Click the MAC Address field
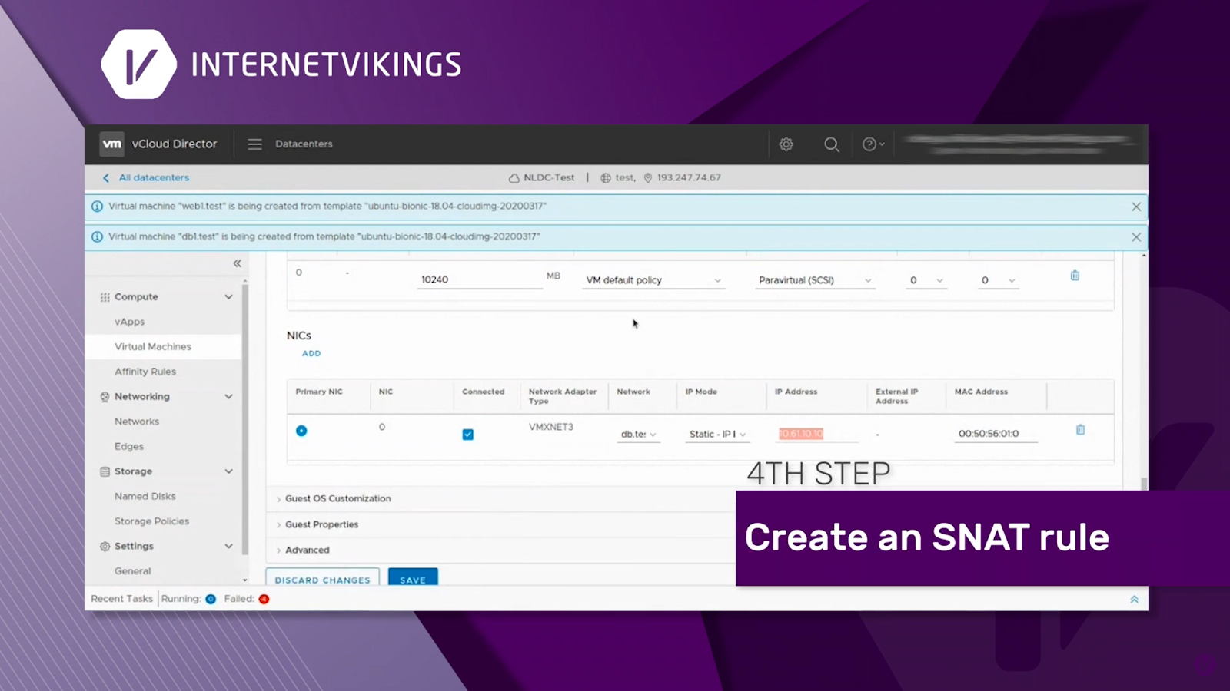This screenshot has width=1230, height=691. click(x=996, y=435)
